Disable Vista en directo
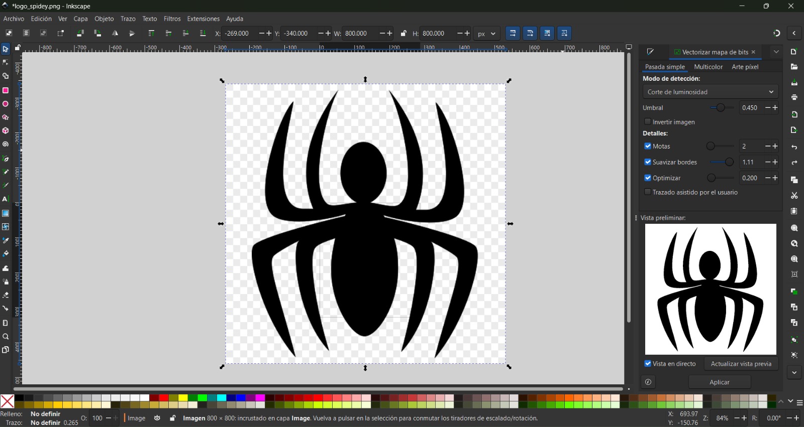 point(648,363)
